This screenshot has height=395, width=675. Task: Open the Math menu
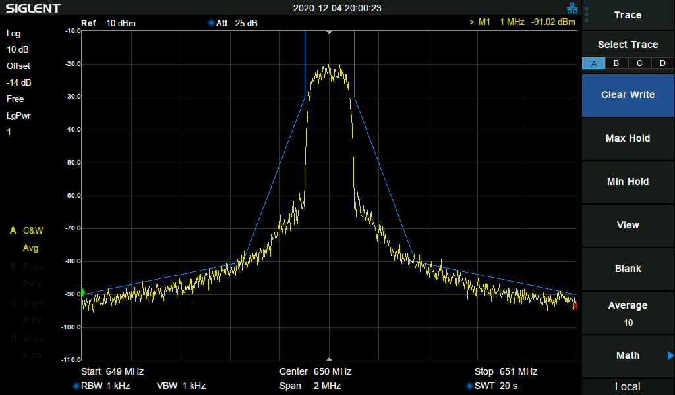(x=628, y=355)
